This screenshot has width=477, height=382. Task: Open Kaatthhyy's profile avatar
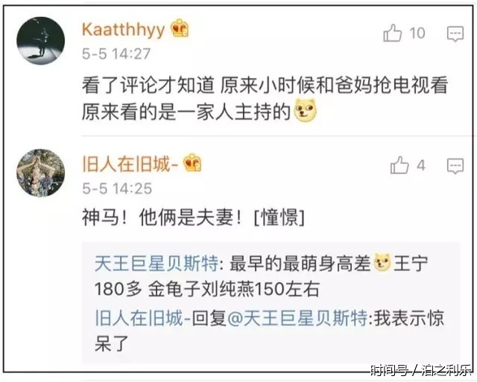[x=41, y=41]
